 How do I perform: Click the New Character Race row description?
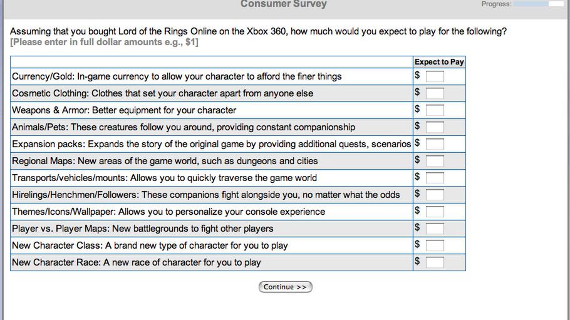[136, 262]
